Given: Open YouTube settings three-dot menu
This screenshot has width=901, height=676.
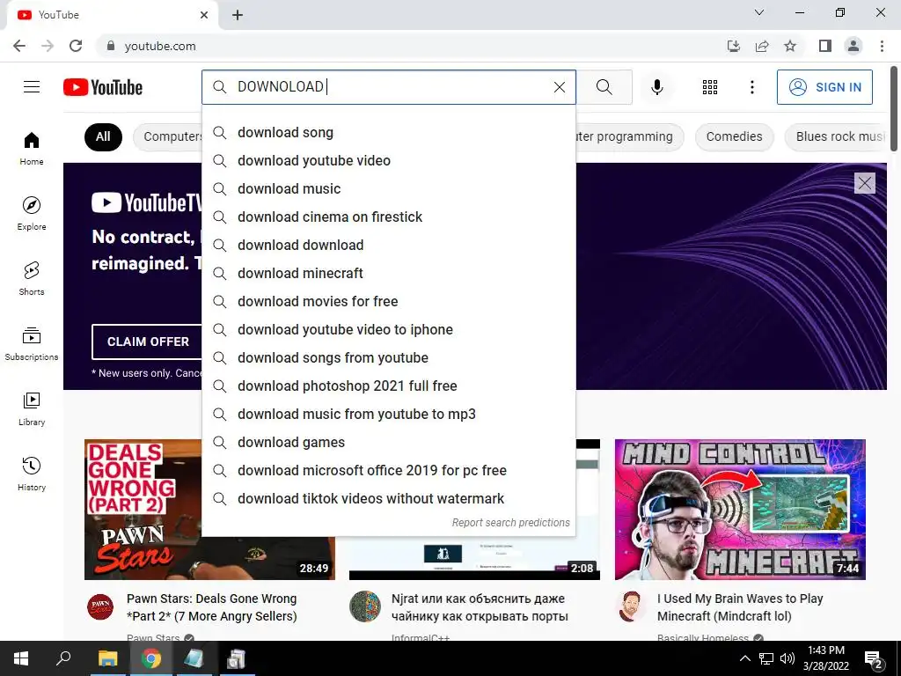Looking at the screenshot, I should (751, 87).
